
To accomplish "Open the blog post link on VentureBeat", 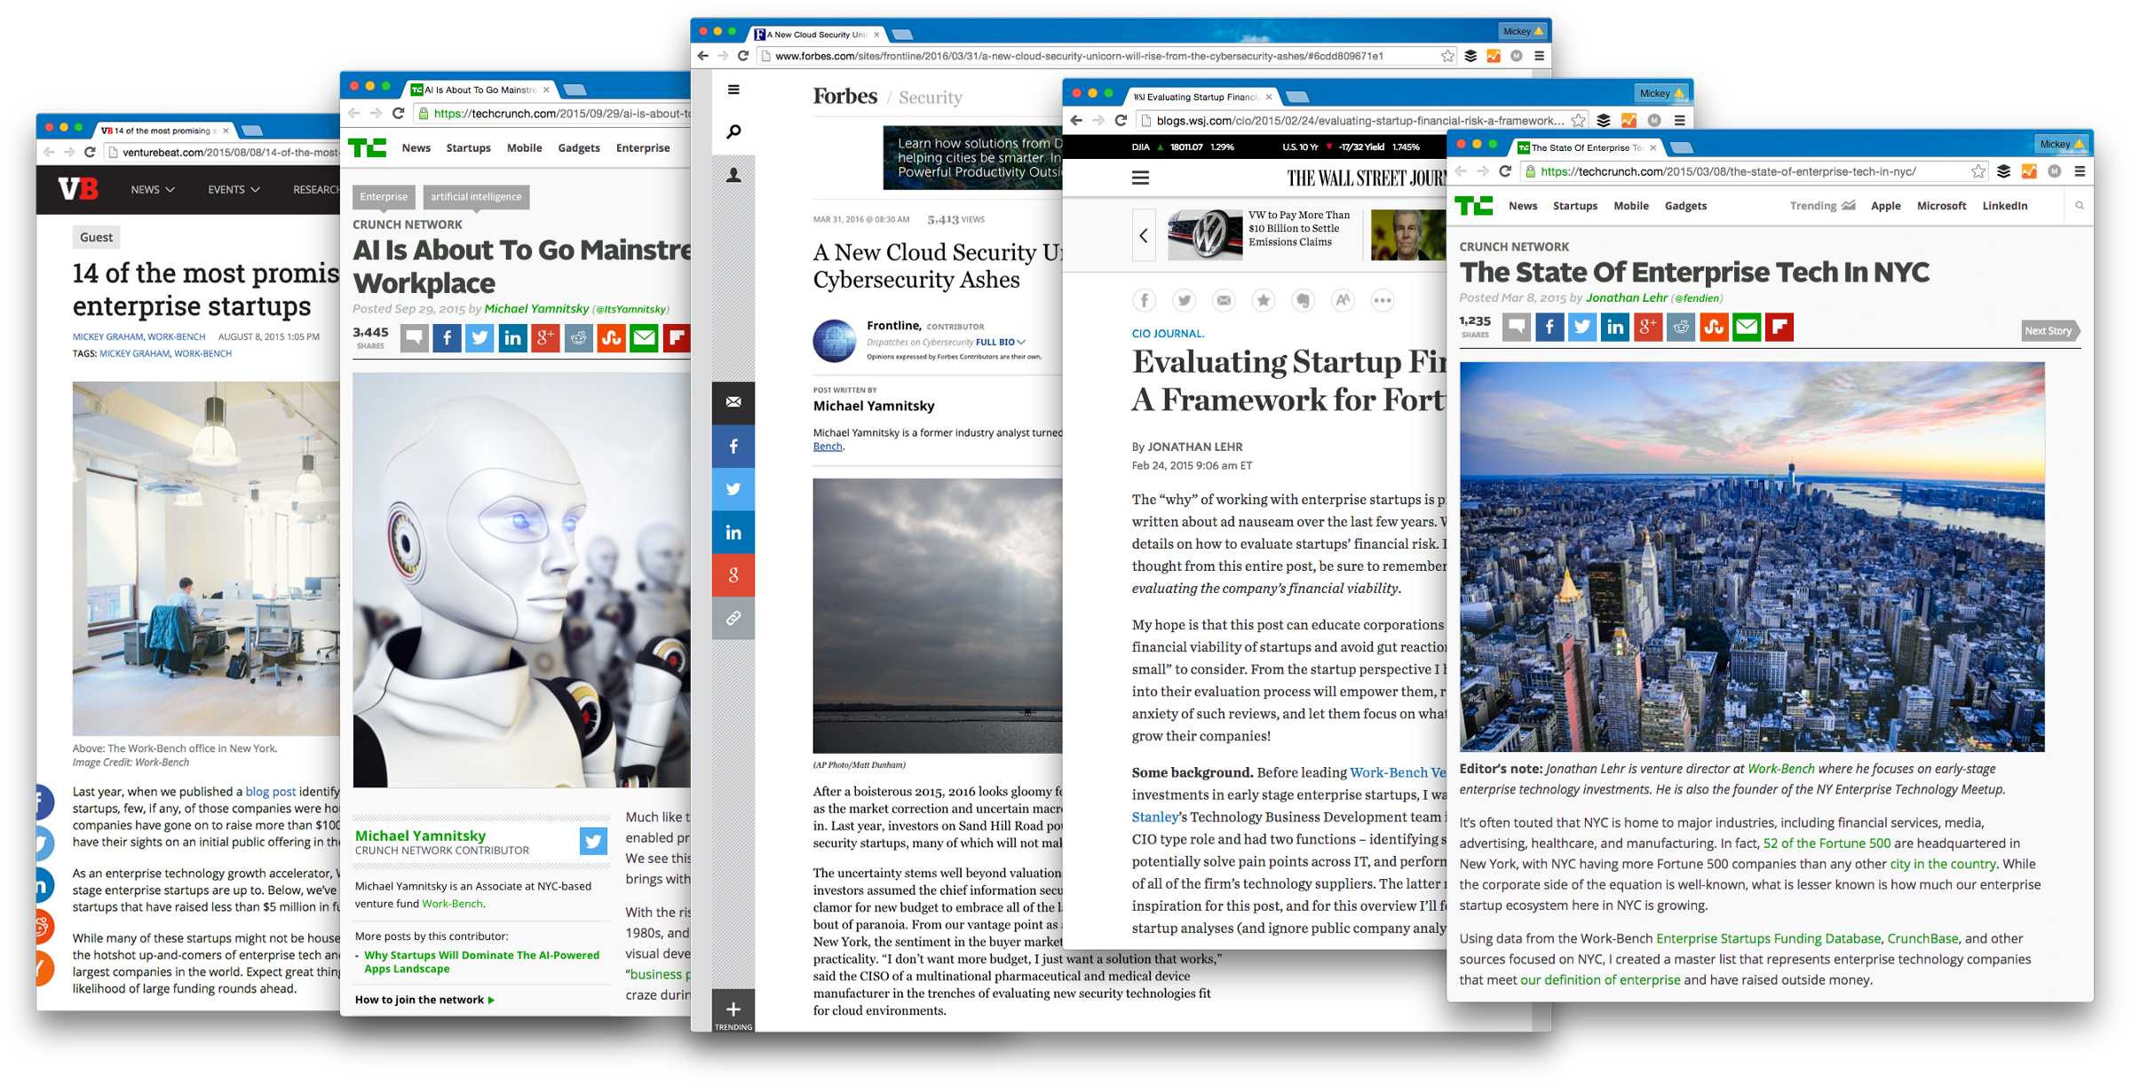I will (270, 792).
